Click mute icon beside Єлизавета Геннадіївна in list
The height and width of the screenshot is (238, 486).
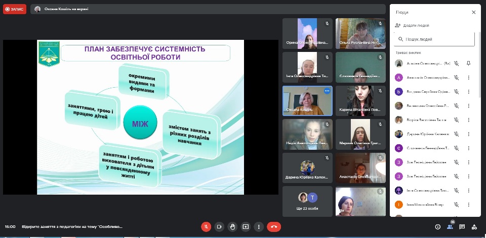456,148
